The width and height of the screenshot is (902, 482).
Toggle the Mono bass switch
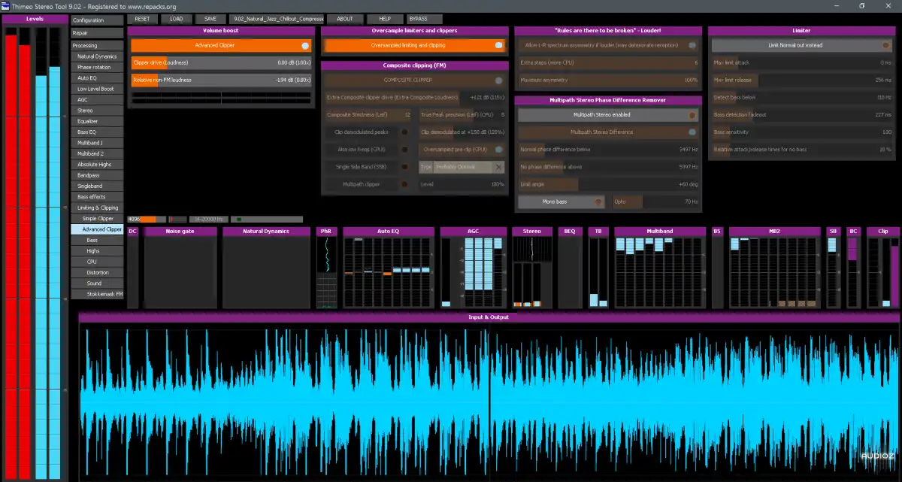(598, 202)
